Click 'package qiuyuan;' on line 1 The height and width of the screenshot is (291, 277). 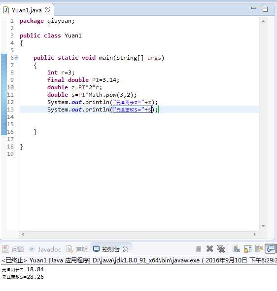(47, 21)
